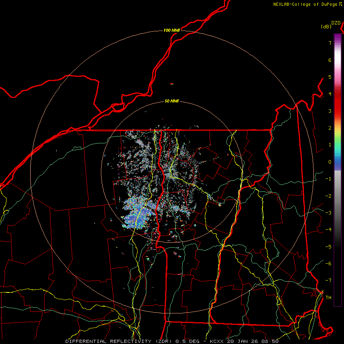Click the 0.5 DEG elevation angle text
This screenshot has width=344, height=344.
point(189,341)
